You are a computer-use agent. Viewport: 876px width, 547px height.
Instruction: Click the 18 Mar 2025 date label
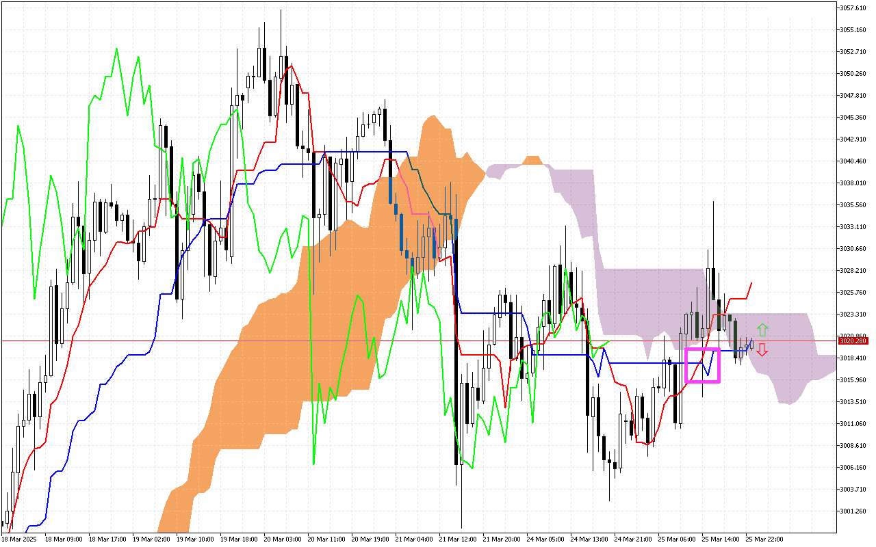[19, 539]
